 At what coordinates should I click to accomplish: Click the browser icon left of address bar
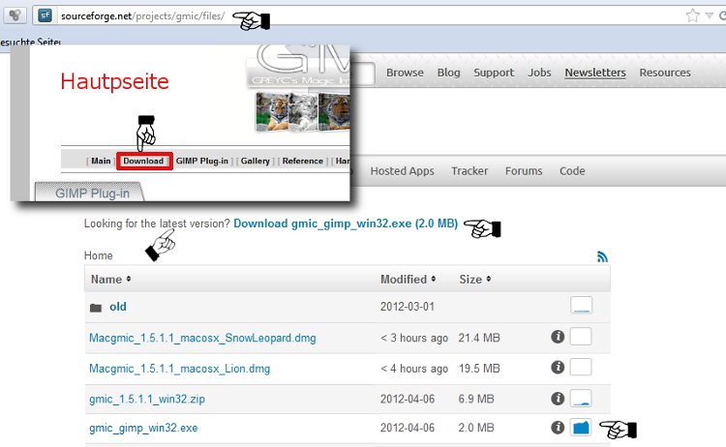point(15,15)
